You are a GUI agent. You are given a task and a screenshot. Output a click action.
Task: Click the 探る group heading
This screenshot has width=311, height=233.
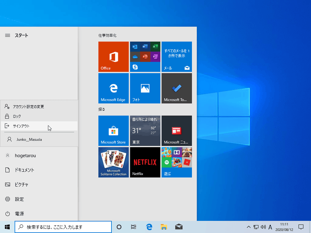(101, 109)
